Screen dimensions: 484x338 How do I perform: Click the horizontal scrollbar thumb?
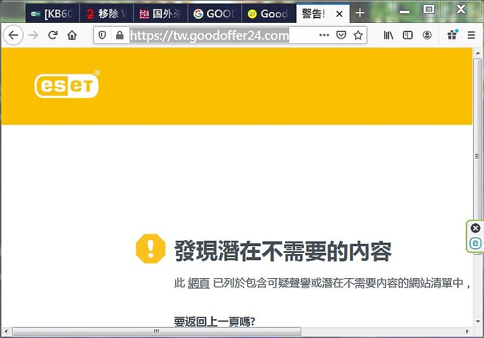pyautogui.click(x=157, y=331)
